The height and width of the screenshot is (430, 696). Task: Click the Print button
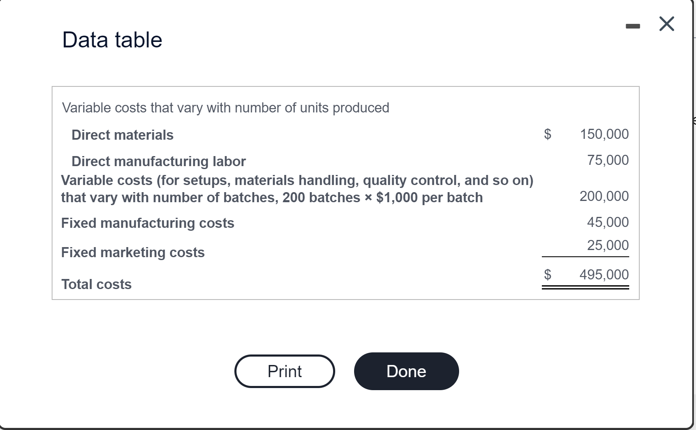pos(284,371)
